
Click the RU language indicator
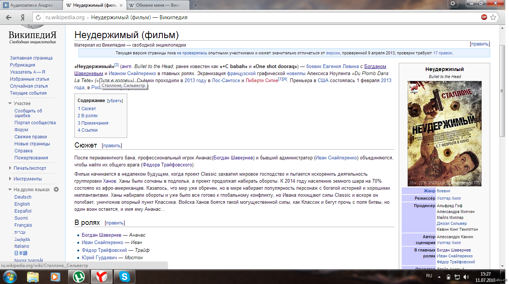429,276
